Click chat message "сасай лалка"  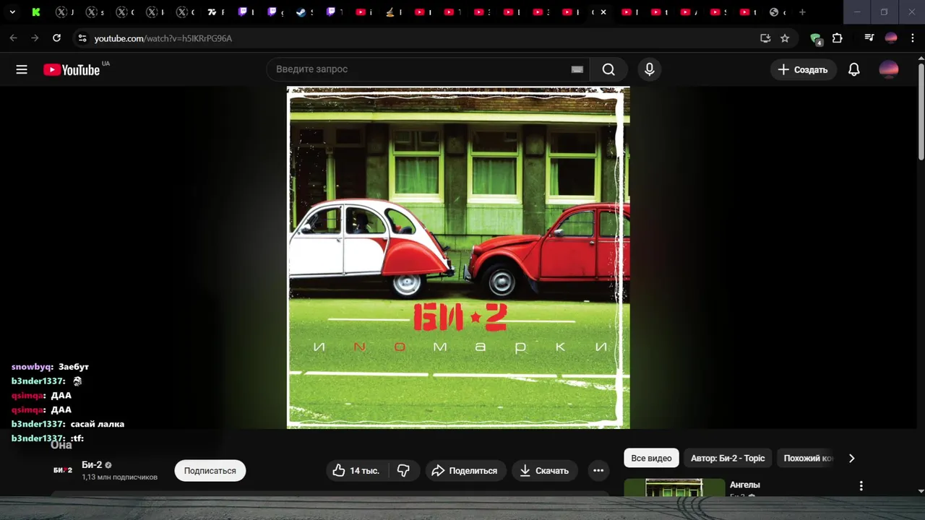[x=97, y=424]
